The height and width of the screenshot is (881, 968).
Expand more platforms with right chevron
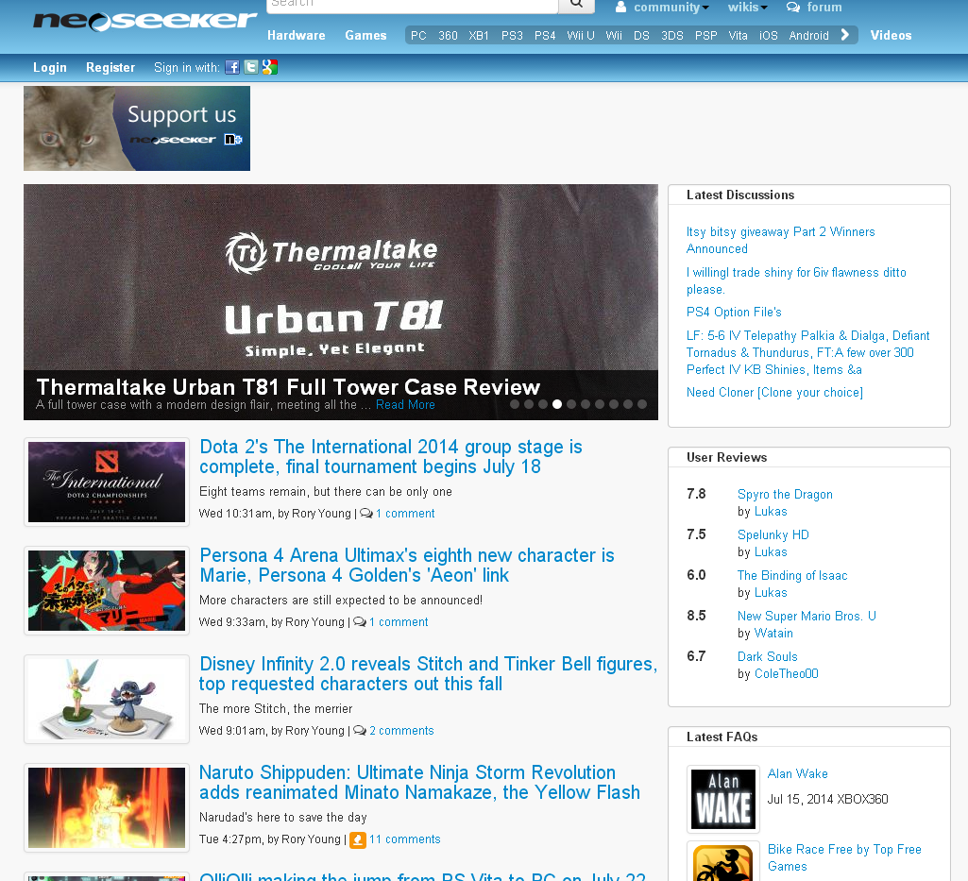pyautogui.click(x=845, y=35)
